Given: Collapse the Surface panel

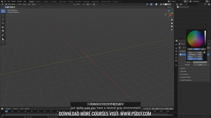Looking at the screenshot, I should click(183, 51).
